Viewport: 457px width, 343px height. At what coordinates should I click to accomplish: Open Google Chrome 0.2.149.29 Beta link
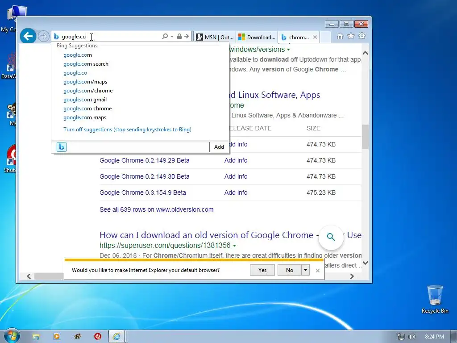click(x=145, y=160)
